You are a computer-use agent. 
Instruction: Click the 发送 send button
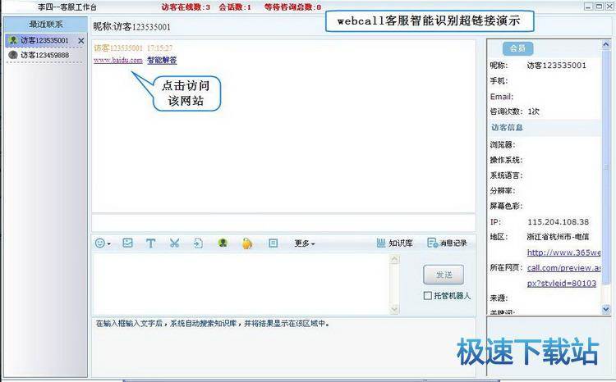click(x=444, y=275)
